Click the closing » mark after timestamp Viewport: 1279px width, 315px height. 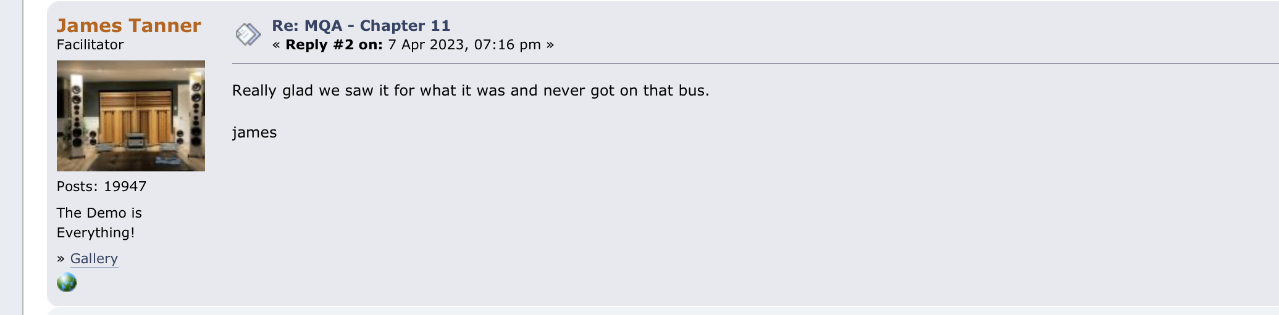550,45
